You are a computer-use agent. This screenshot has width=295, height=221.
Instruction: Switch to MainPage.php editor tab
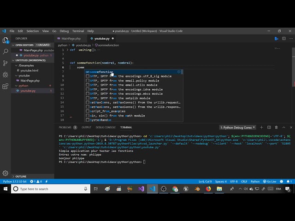pos(71,39)
